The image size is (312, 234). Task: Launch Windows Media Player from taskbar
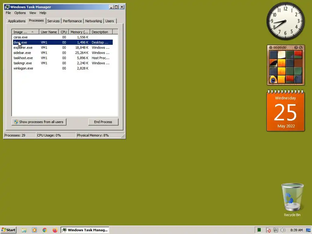34,230
